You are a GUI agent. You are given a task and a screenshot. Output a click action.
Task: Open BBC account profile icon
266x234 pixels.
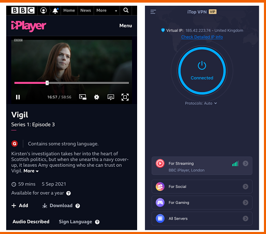coord(43,10)
